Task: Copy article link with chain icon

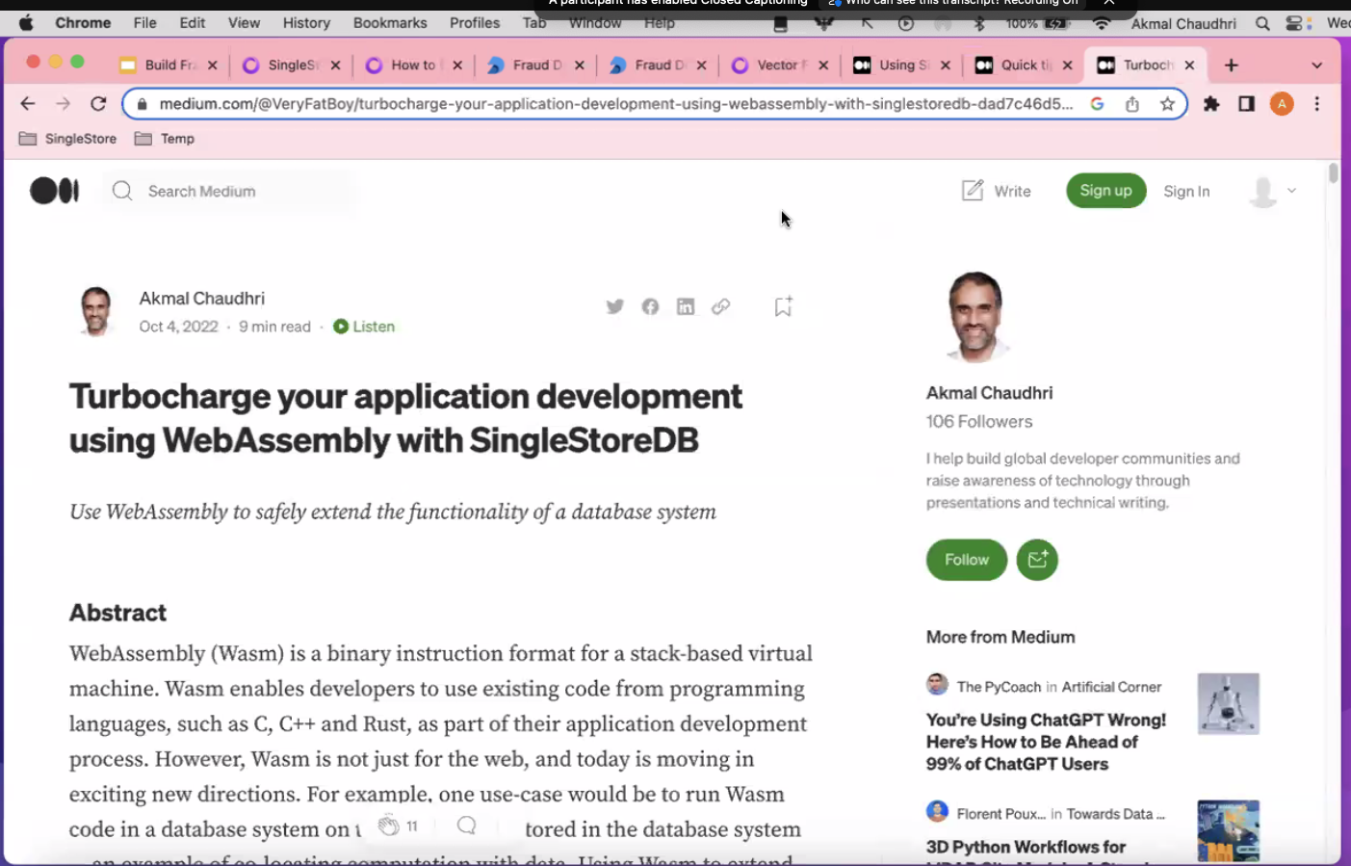Action: (x=720, y=306)
